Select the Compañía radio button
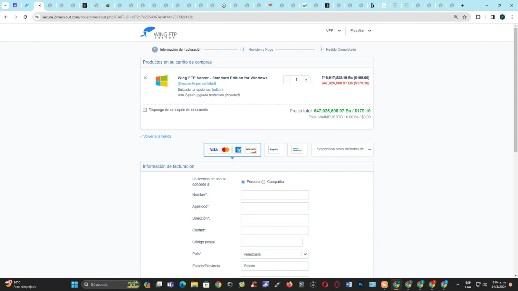 point(263,182)
